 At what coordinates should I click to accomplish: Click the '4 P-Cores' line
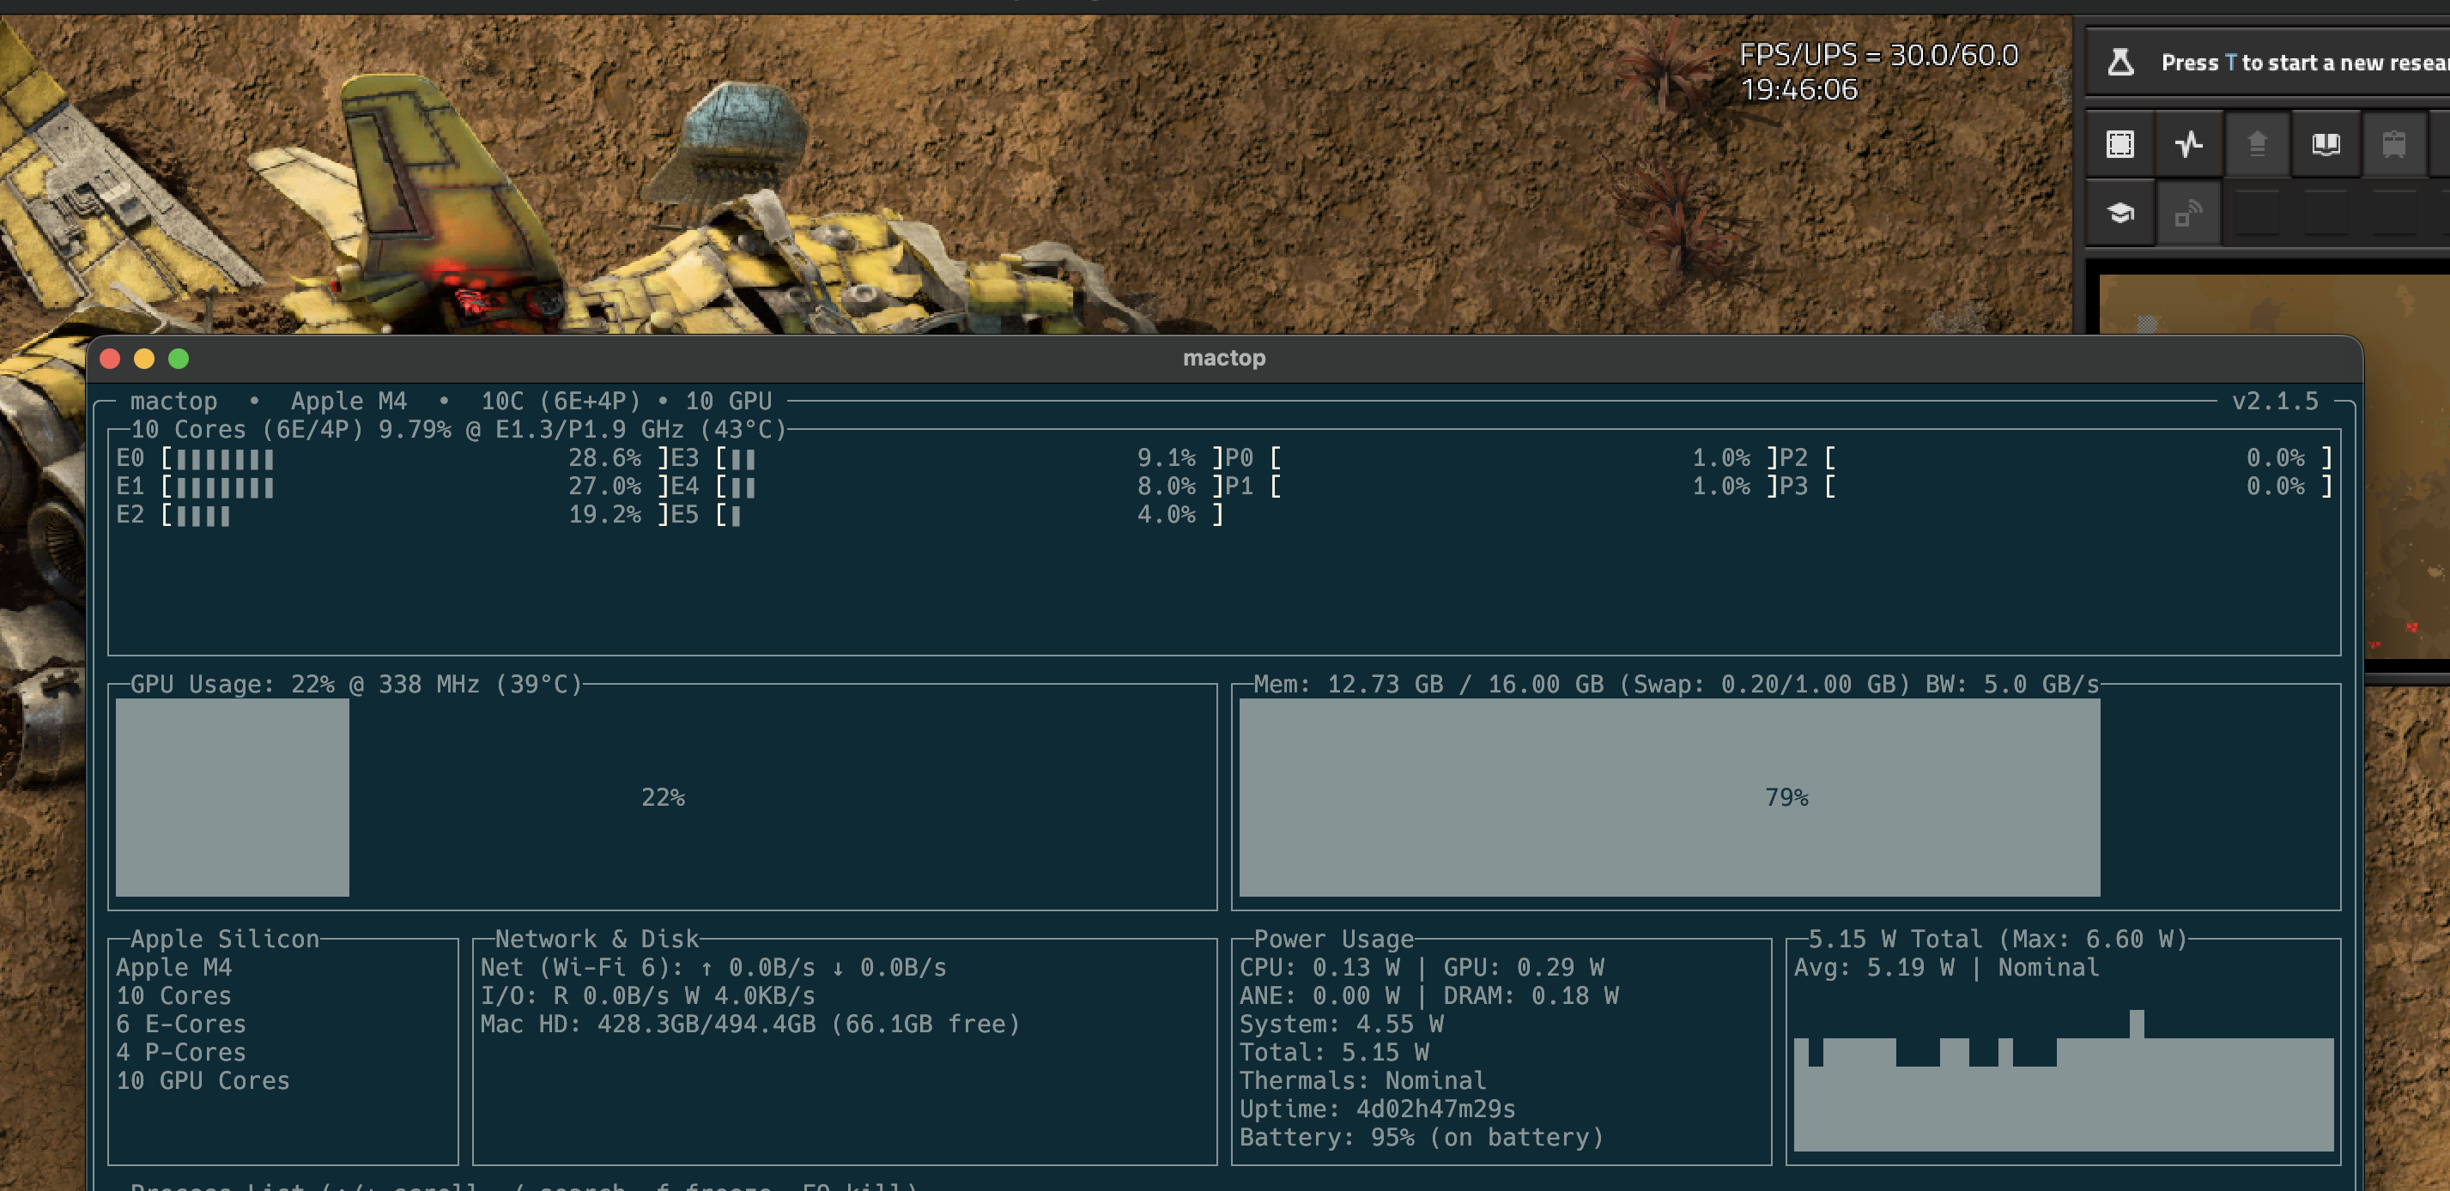181,1053
